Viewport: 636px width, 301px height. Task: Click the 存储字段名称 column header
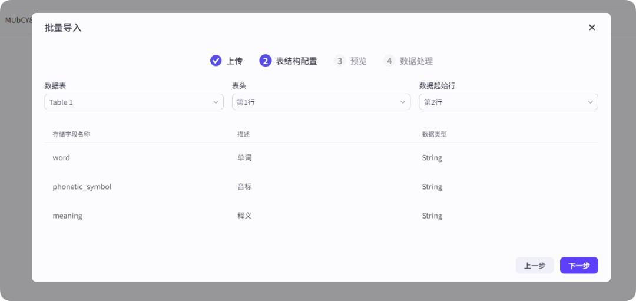tap(71, 134)
